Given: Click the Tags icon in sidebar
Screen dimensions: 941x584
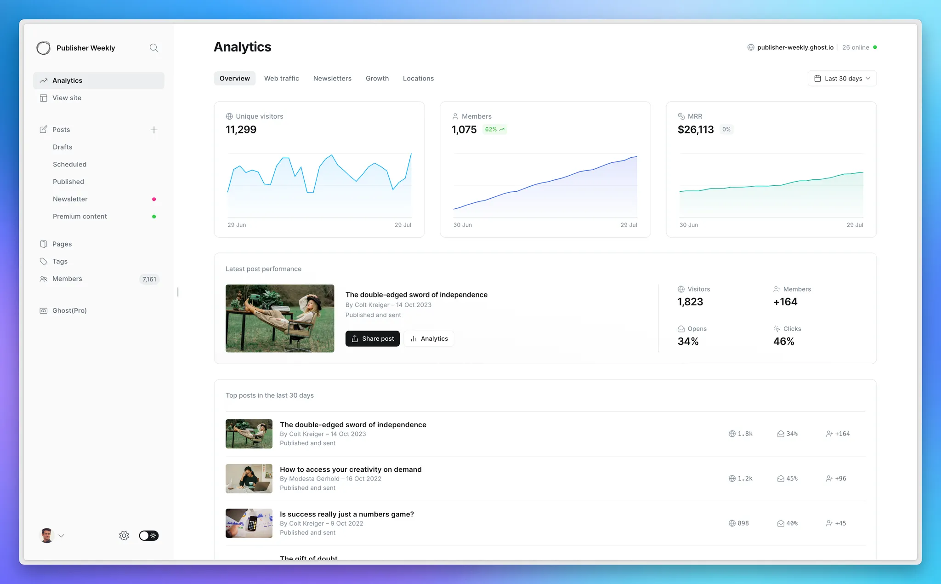Looking at the screenshot, I should (x=44, y=262).
